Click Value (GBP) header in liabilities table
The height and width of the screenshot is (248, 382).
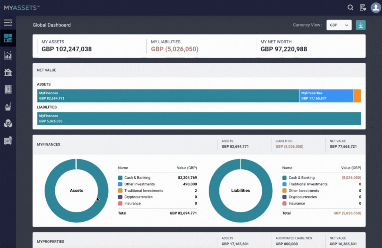[351, 168]
